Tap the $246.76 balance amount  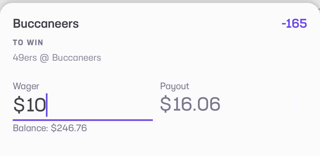point(69,128)
